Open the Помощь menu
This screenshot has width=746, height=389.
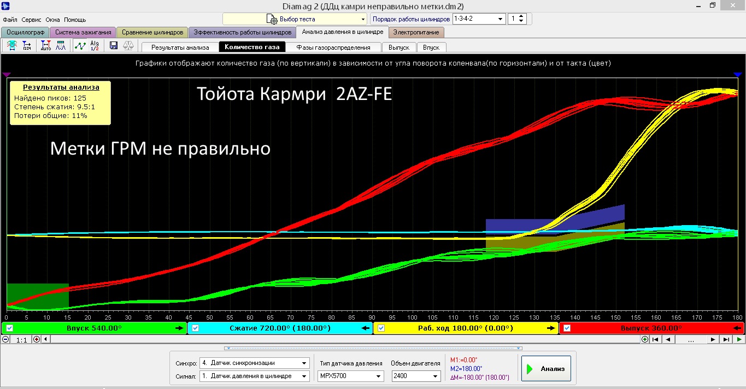click(75, 19)
